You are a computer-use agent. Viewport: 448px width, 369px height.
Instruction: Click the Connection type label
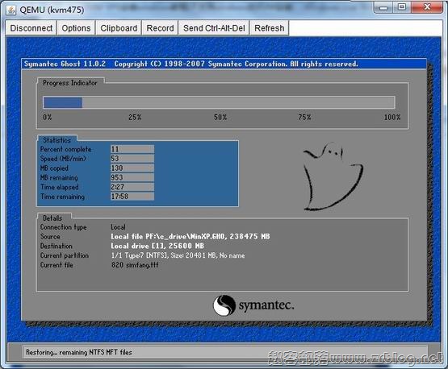coord(64,227)
